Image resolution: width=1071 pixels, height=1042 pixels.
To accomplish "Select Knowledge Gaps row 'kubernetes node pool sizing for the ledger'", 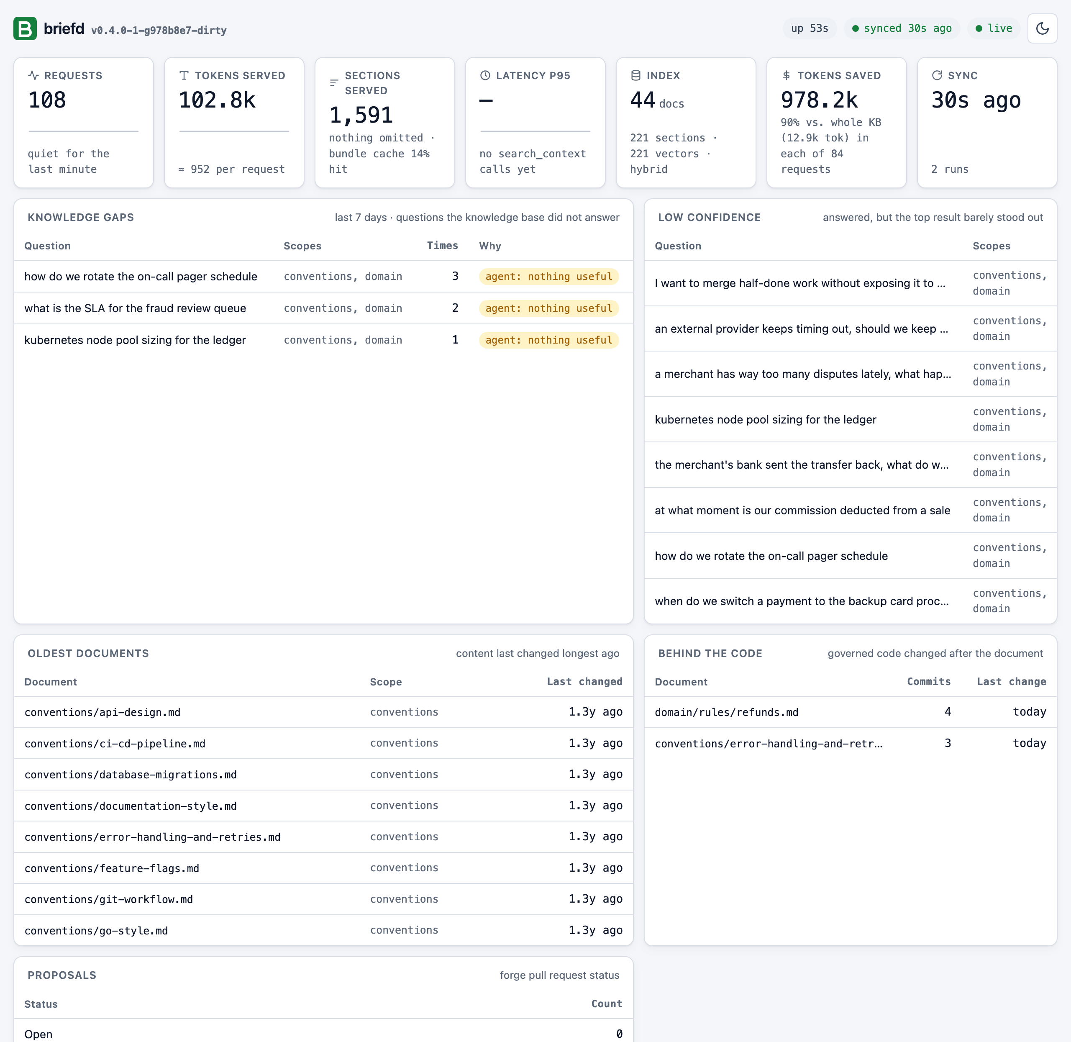I will tap(323, 340).
